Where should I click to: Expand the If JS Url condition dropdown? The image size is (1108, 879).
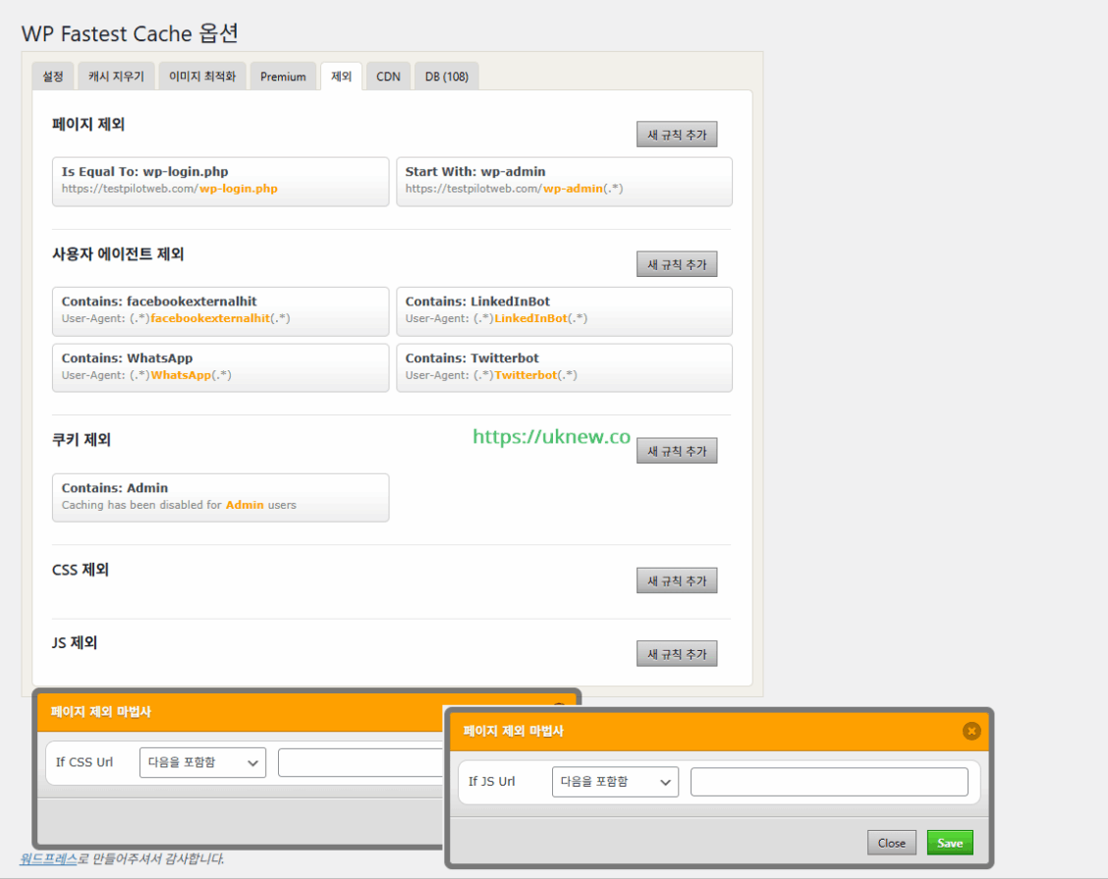click(x=615, y=782)
